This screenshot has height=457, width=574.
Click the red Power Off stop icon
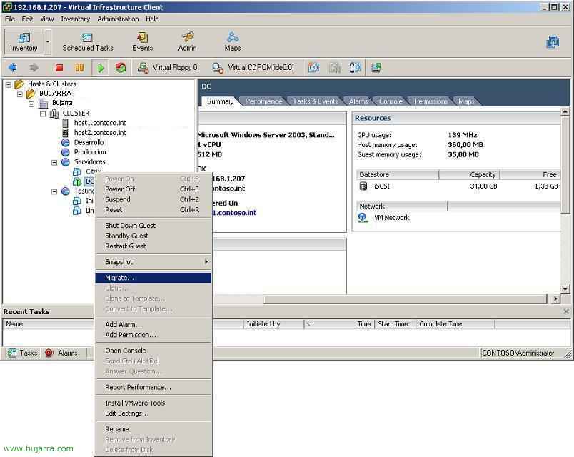point(59,67)
